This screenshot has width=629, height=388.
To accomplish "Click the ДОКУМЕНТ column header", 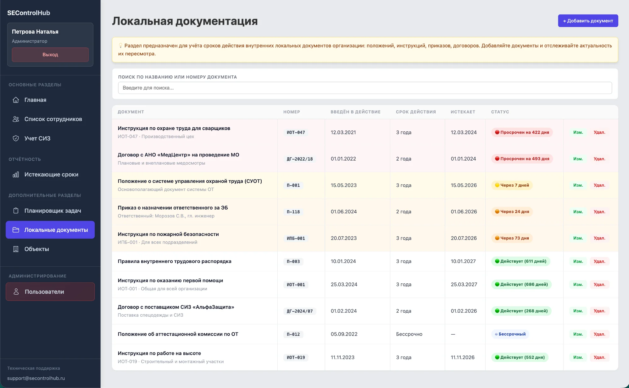I will pyautogui.click(x=131, y=112).
